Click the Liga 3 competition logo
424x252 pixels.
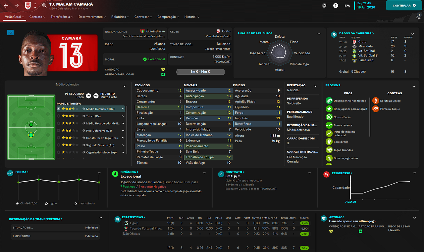pos(126,223)
